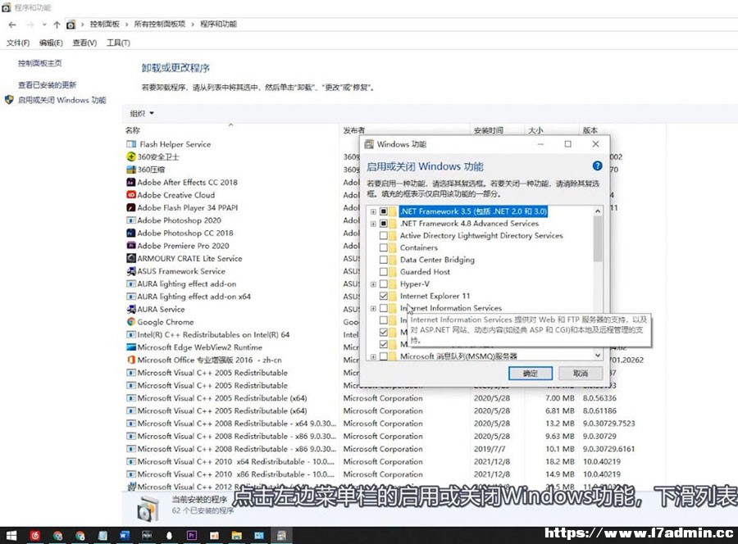738x544 pixels.
Task: Click the ARMOURY CRATE Lite Service icon
Action: click(x=131, y=258)
